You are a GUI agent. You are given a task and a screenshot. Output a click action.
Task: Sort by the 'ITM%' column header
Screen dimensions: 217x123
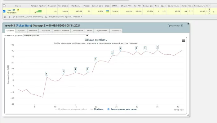pyautogui.click(x=115, y=6)
